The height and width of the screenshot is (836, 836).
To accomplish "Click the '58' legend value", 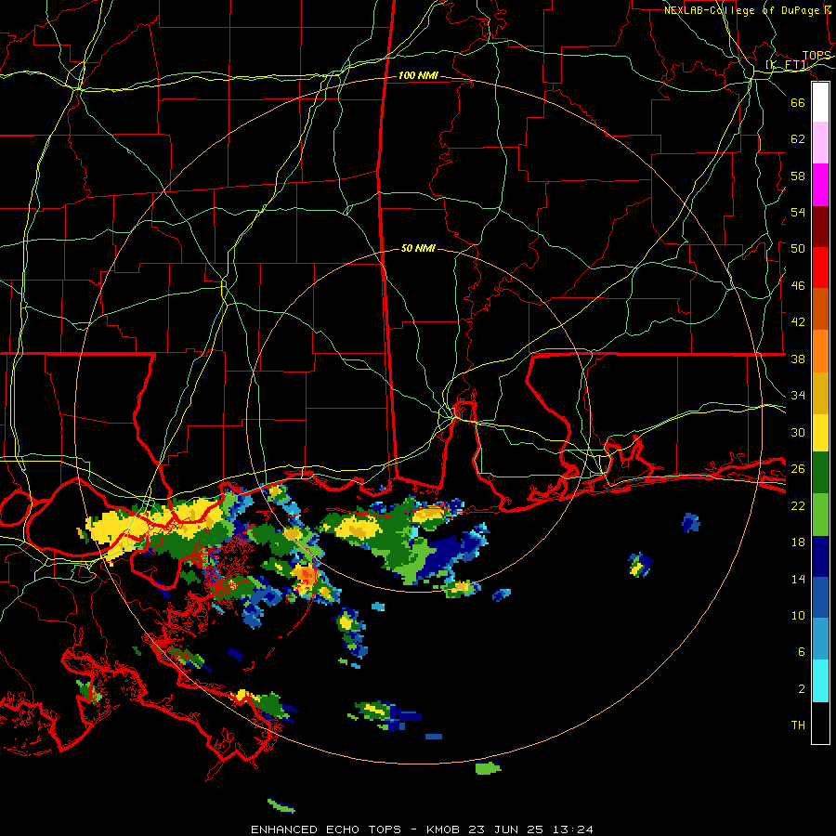I will click(798, 176).
